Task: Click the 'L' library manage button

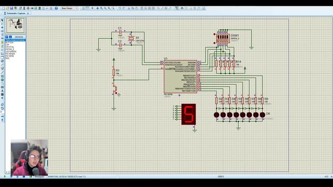Action: point(10,37)
